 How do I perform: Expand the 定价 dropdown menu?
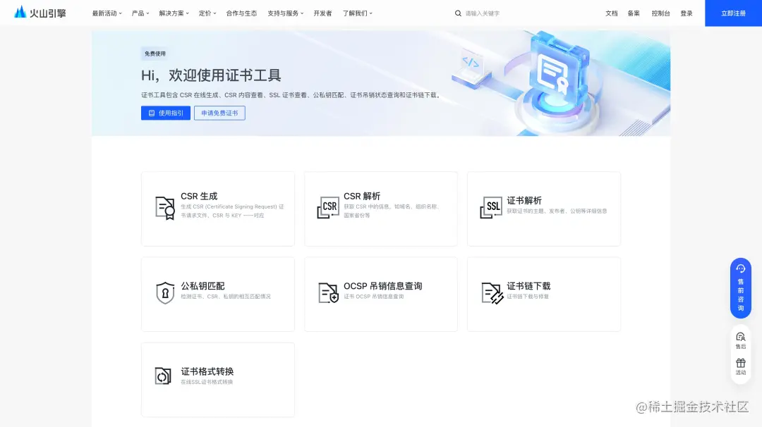click(x=206, y=13)
